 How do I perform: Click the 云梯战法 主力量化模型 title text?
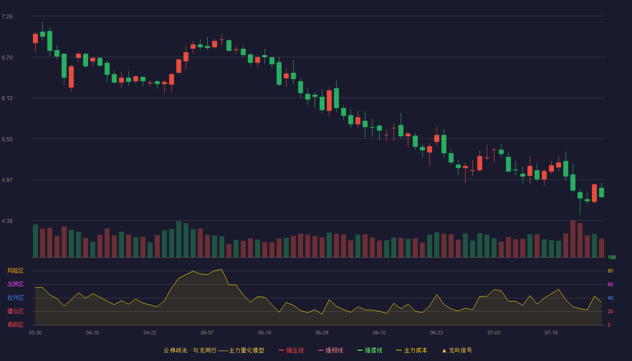point(214,350)
